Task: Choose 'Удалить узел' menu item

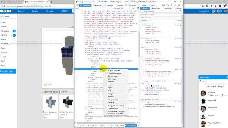Action: (115, 79)
